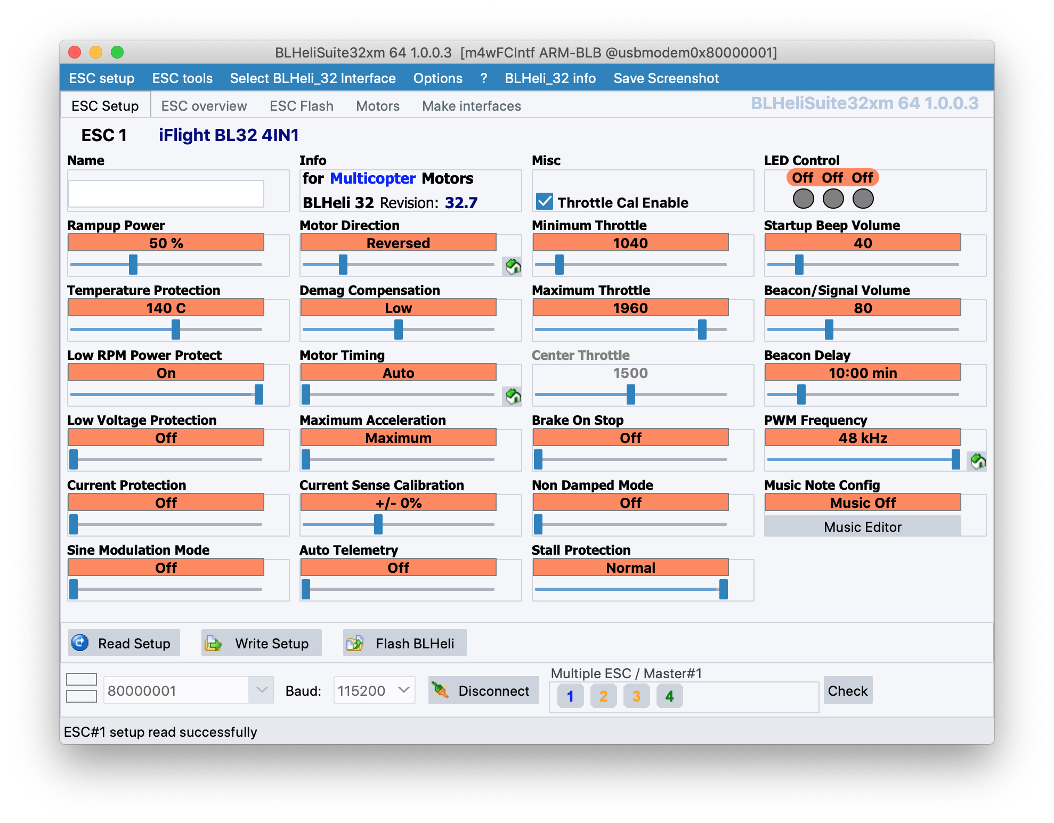Screen dimensions: 1054x823
Task: Click the Non Damped Mode slider
Action: click(x=631, y=524)
